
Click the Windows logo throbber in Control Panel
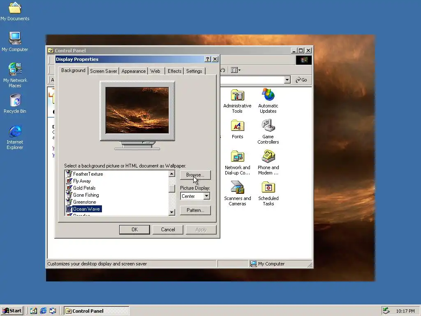[x=304, y=60]
